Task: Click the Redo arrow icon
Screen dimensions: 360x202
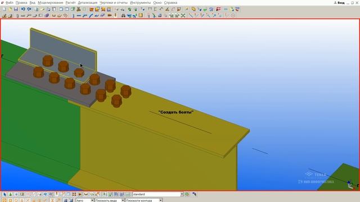Action: (x=29, y=9)
